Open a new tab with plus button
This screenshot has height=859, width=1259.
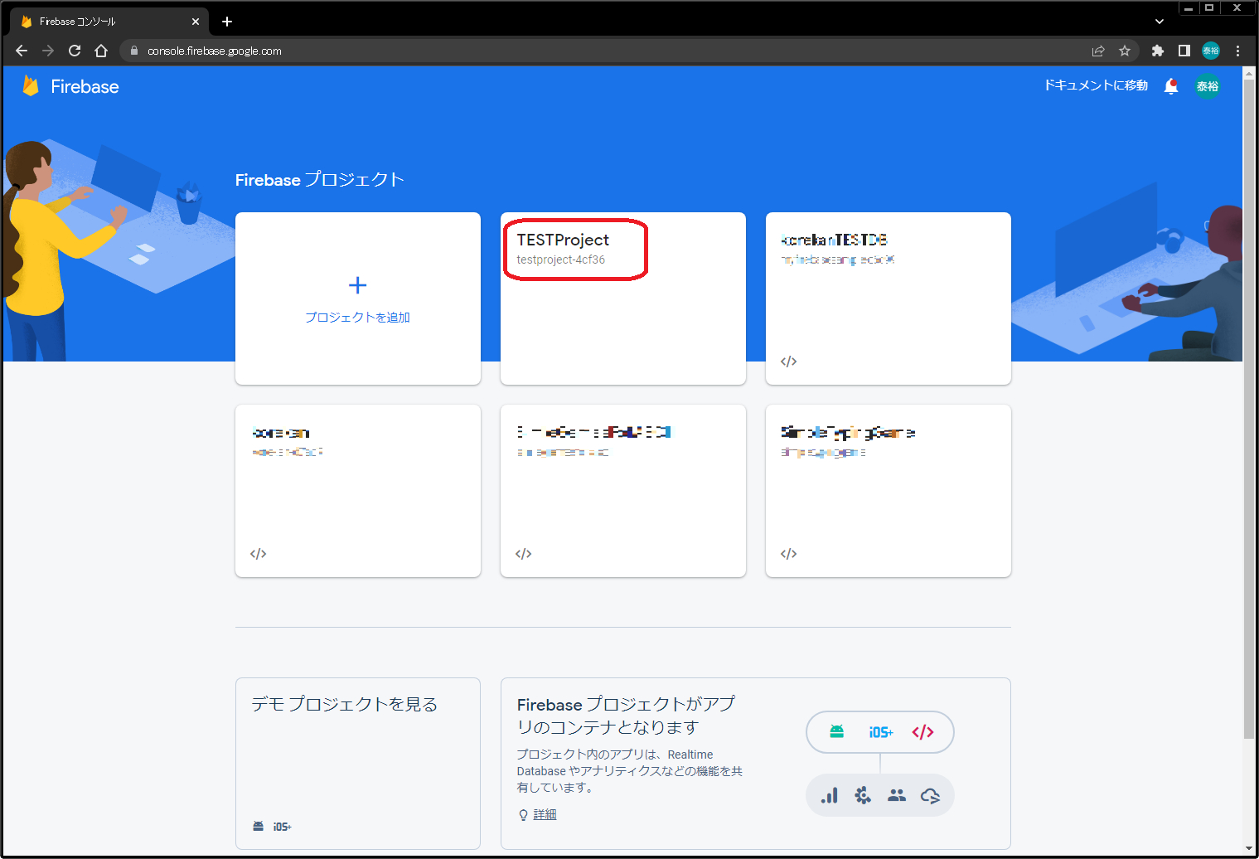pos(227,22)
